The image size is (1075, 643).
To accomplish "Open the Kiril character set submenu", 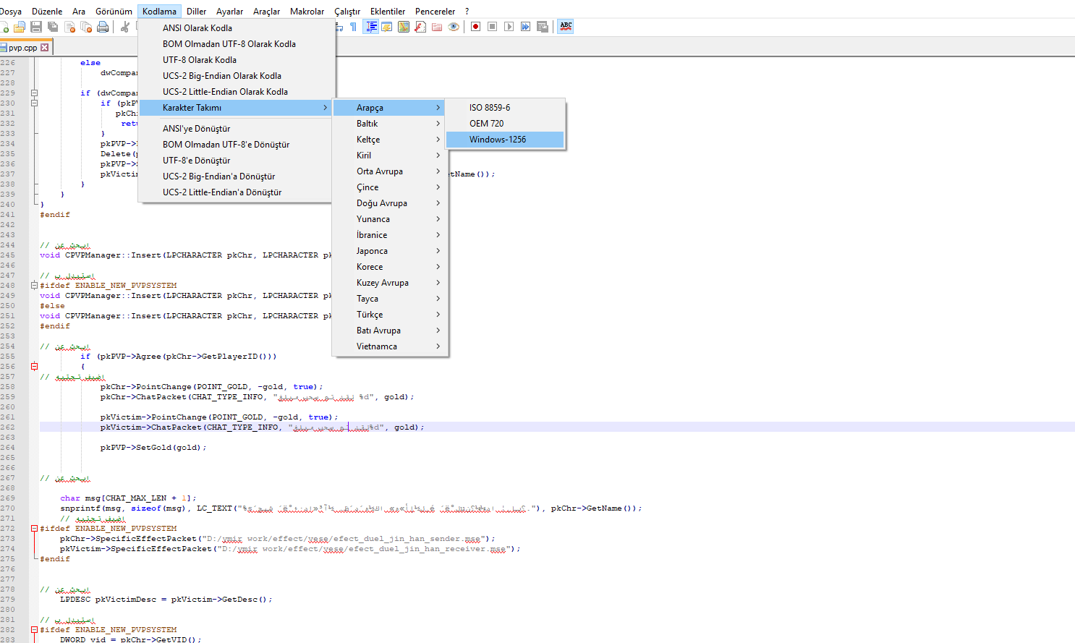I will pyautogui.click(x=389, y=156).
